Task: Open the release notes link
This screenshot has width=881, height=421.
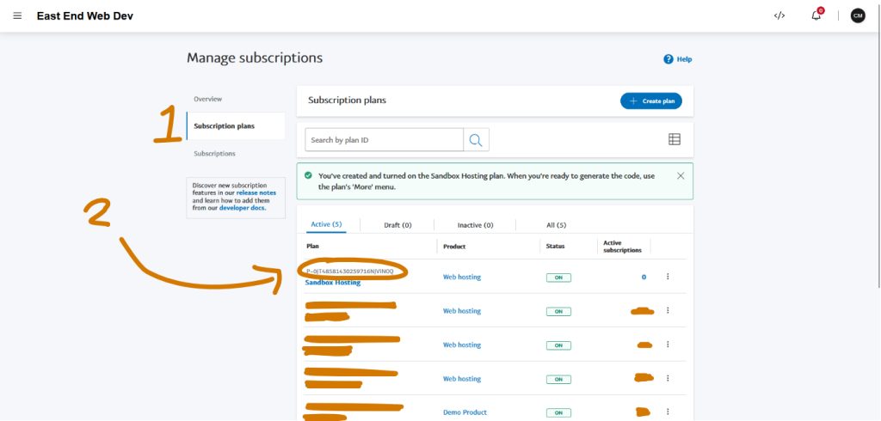Action: (x=256, y=192)
